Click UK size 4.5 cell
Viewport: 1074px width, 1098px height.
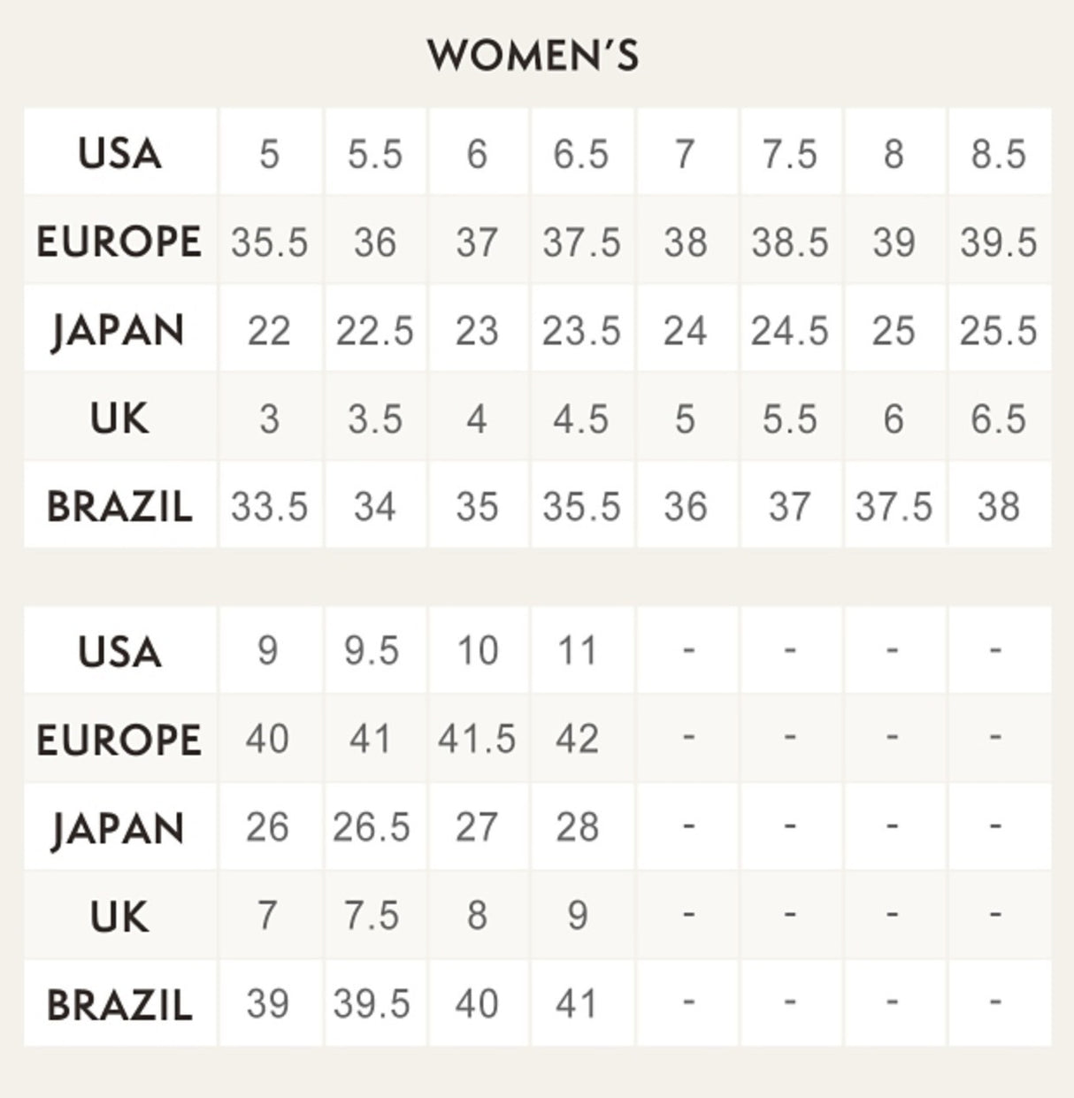pyautogui.click(x=581, y=419)
